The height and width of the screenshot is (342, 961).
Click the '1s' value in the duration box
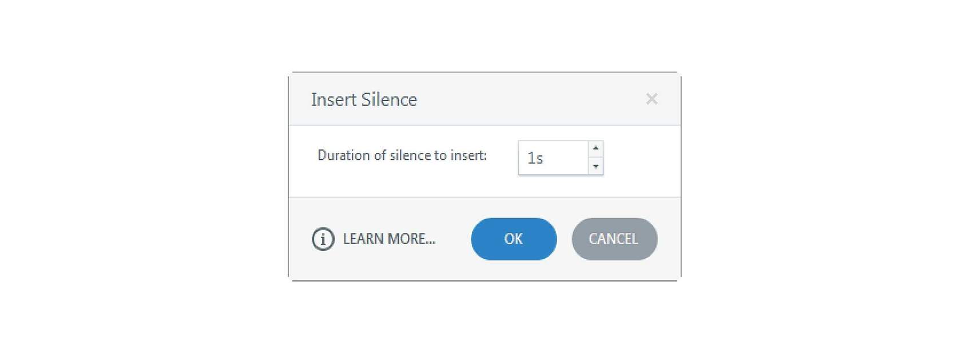535,158
